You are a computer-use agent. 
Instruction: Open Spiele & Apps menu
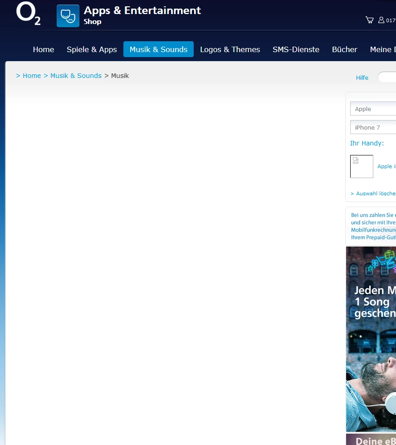click(92, 49)
